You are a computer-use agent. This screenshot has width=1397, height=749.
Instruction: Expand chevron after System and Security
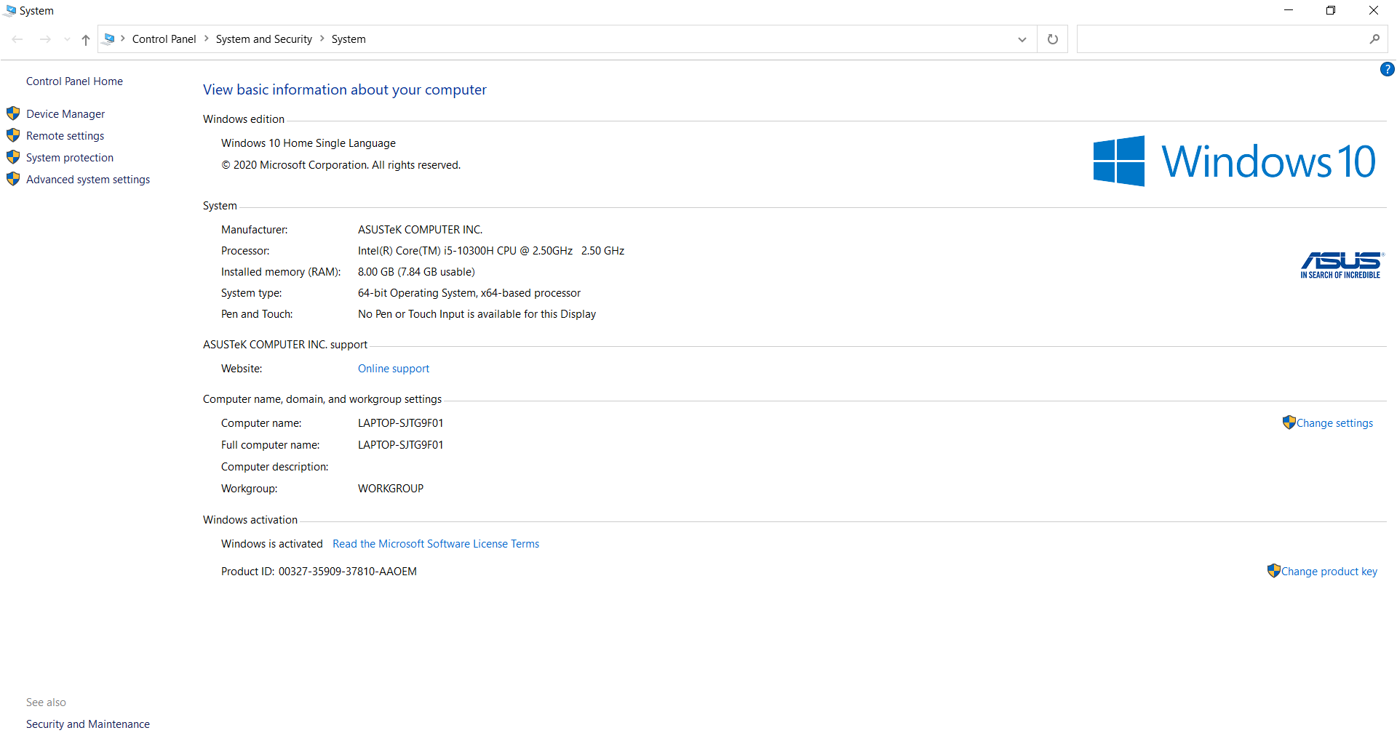tap(322, 39)
